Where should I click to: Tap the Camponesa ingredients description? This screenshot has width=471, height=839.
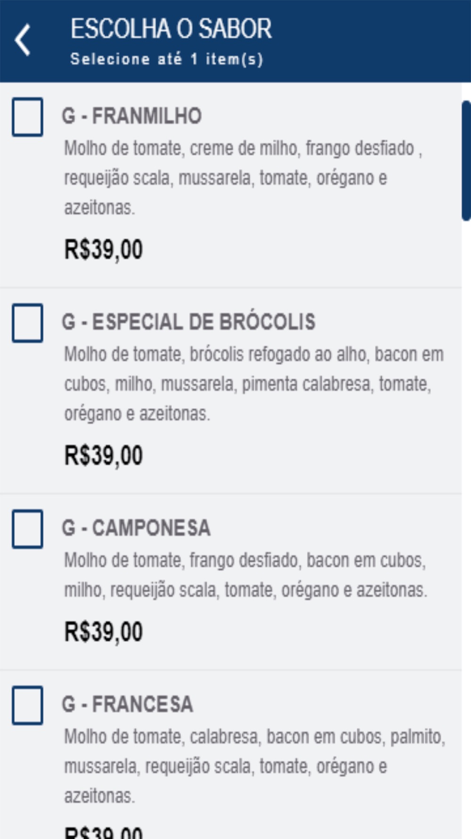coord(245,575)
